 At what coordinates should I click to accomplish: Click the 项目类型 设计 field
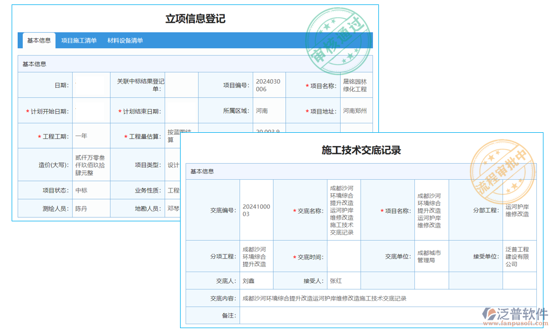[x=175, y=164]
